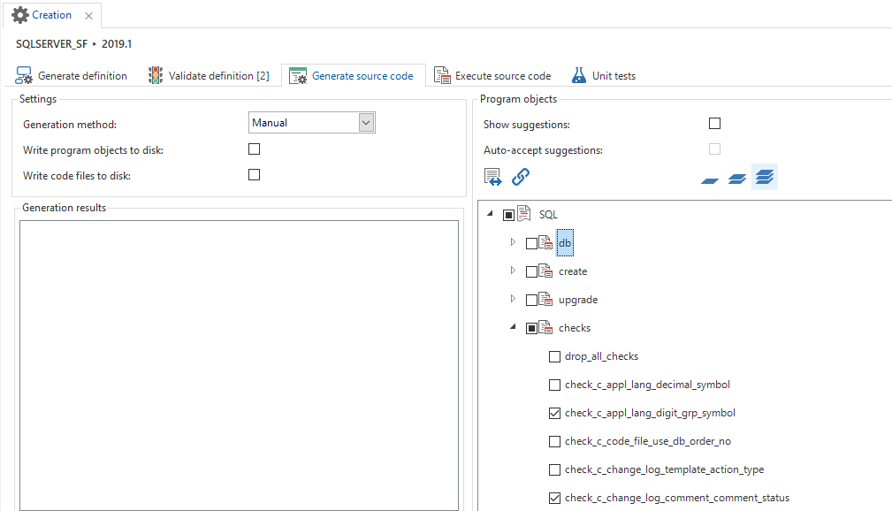Screen dimensions: 892x511
Task: Click the document icon with double arrow
Action: [493, 178]
